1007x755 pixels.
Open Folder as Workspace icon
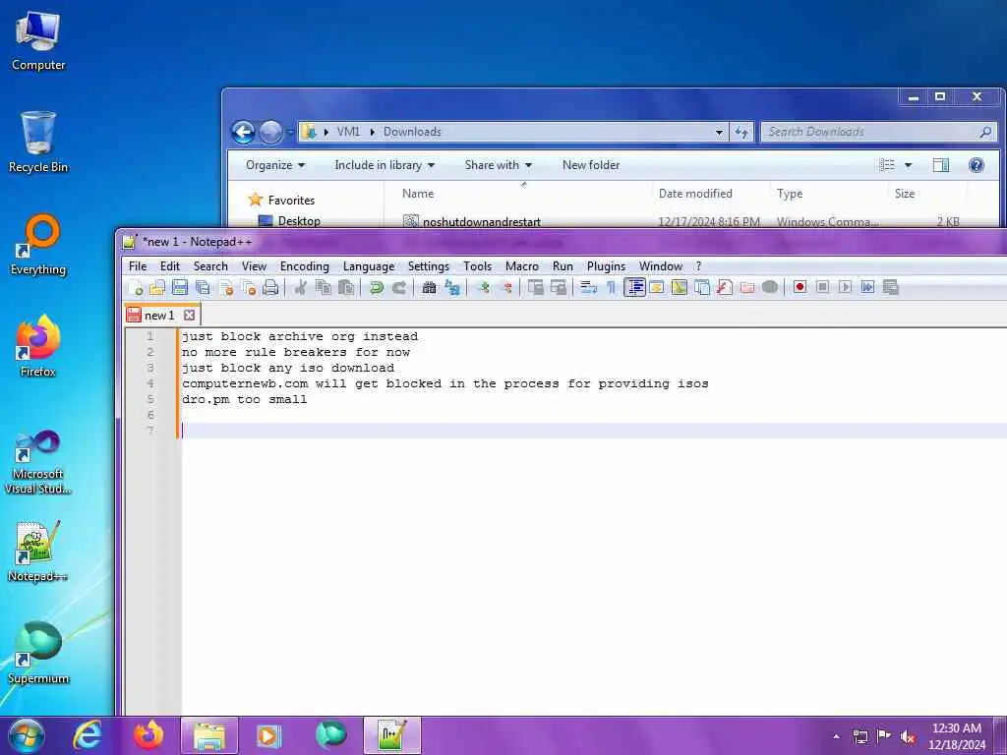click(747, 288)
